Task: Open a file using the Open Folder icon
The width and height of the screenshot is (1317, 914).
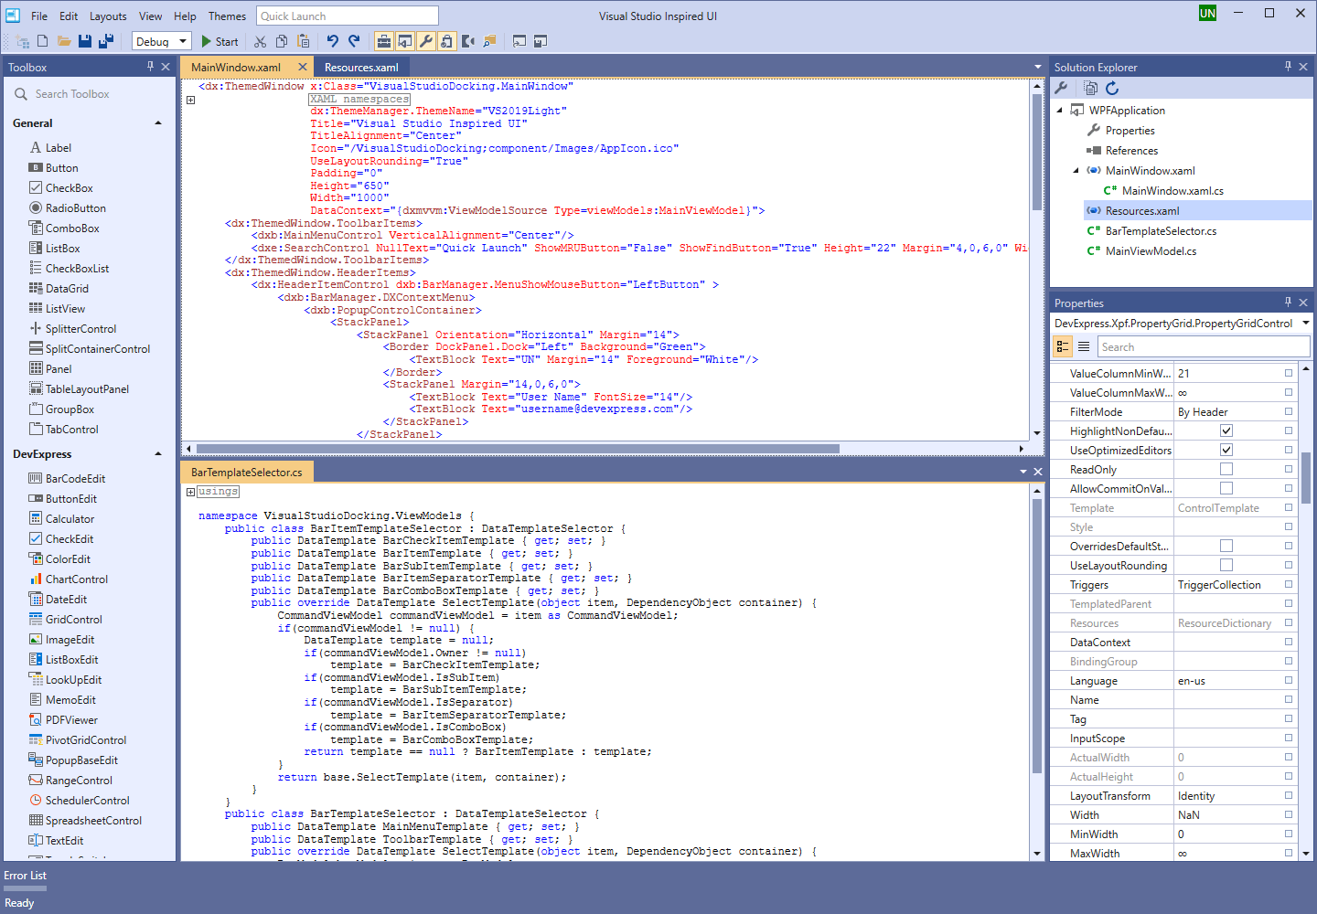Action: click(64, 40)
